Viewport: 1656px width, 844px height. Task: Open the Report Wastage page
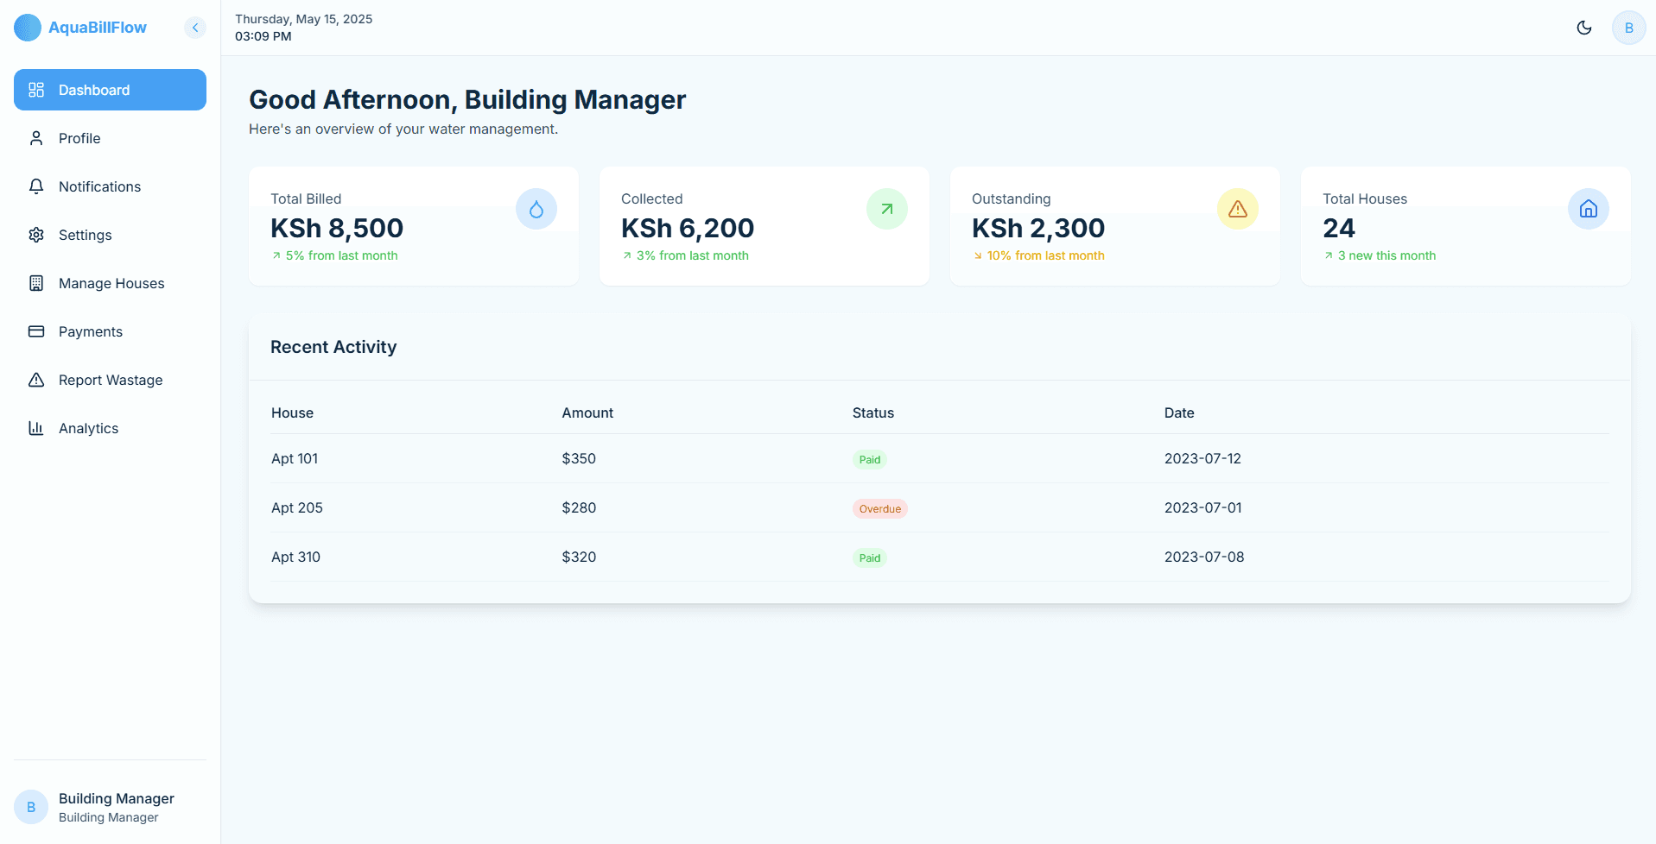[110, 380]
